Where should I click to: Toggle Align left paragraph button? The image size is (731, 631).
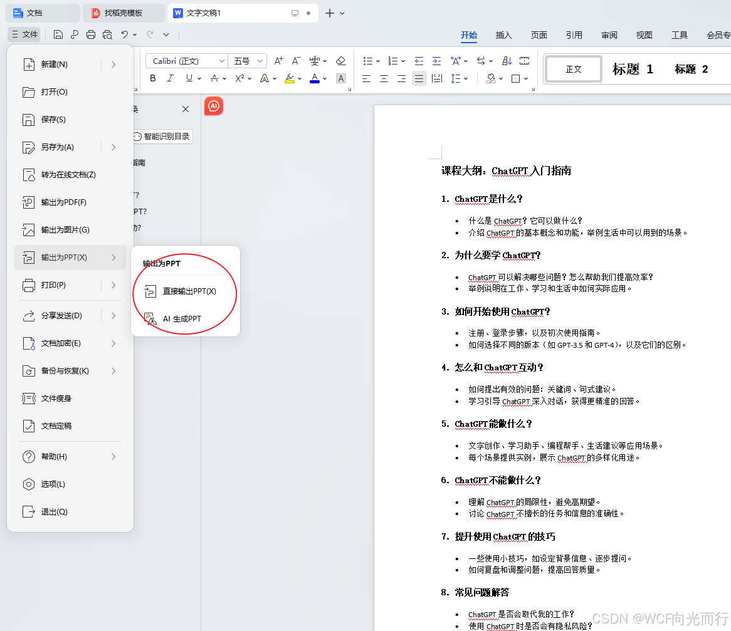click(366, 78)
